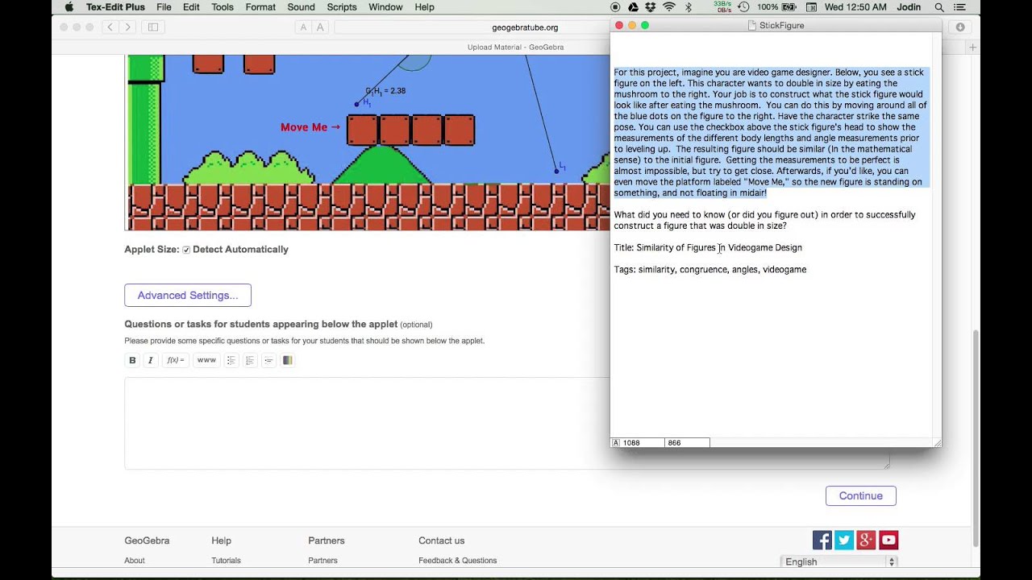Open Tools menu

point(223,7)
